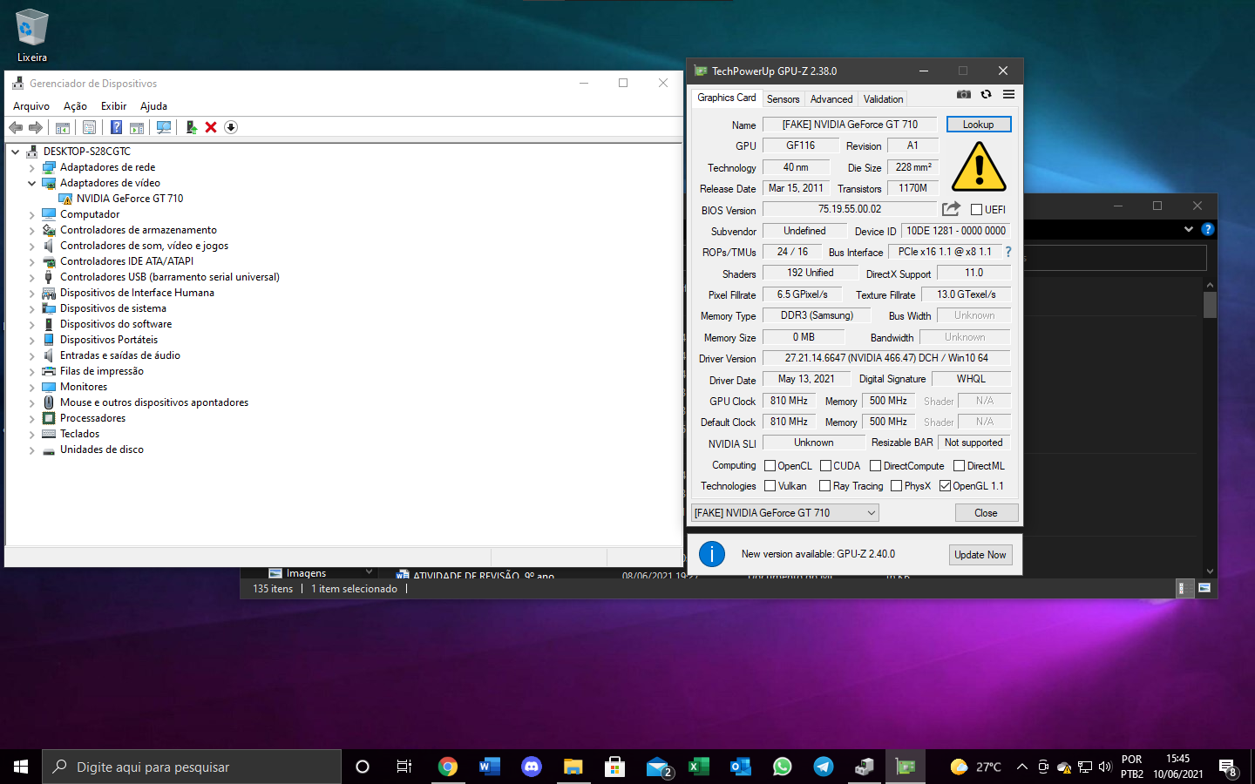Viewport: 1255px width, 784px height.
Task: Click the BIOS export share icon in GPU-Z
Action: click(951, 209)
